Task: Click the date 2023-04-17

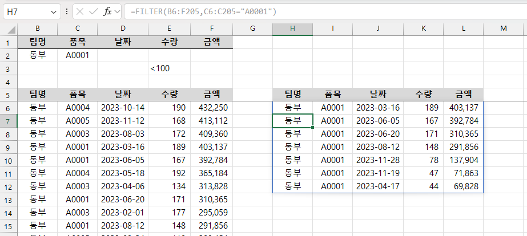Action: tap(378, 186)
